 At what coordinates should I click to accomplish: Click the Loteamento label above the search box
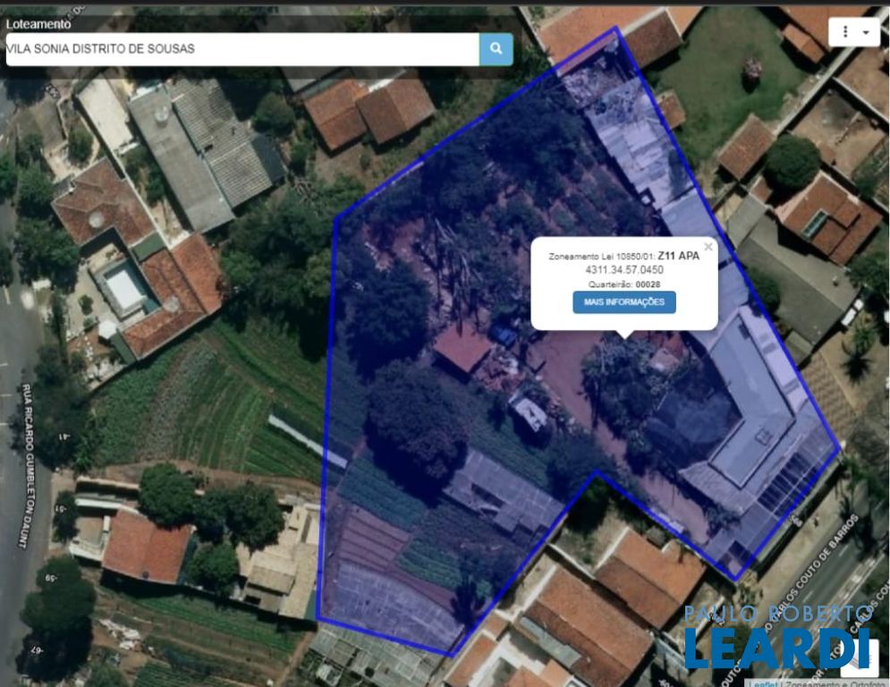point(38,24)
